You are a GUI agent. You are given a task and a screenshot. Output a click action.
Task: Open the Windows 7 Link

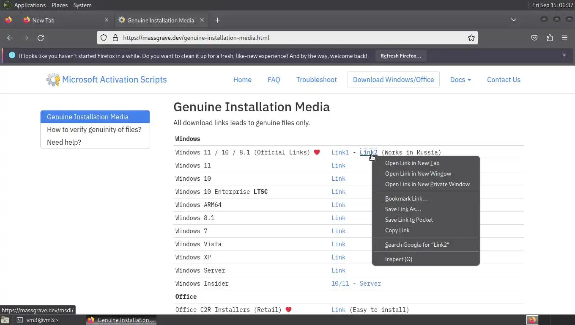pos(338,231)
